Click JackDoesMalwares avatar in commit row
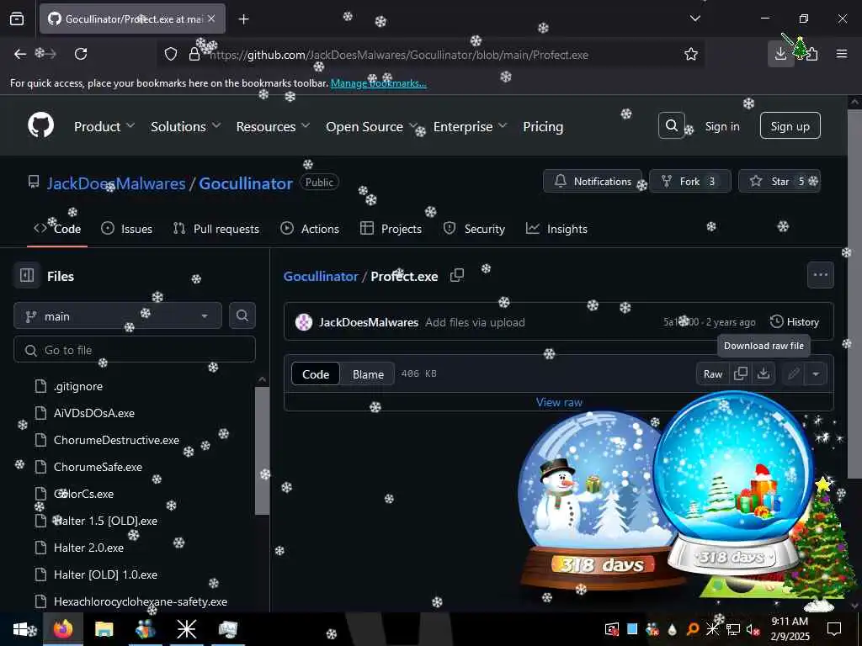The width and height of the screenshot is (862, 646). [x=303, y=322]
